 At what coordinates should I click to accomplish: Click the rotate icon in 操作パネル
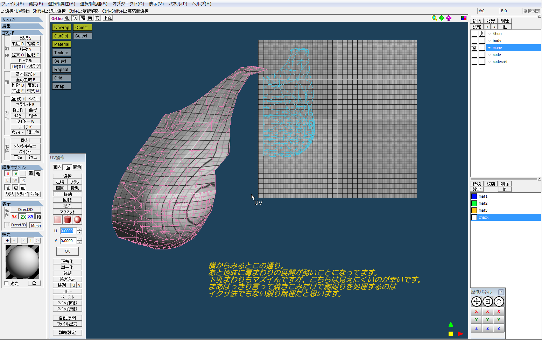[x=499, y=302]
